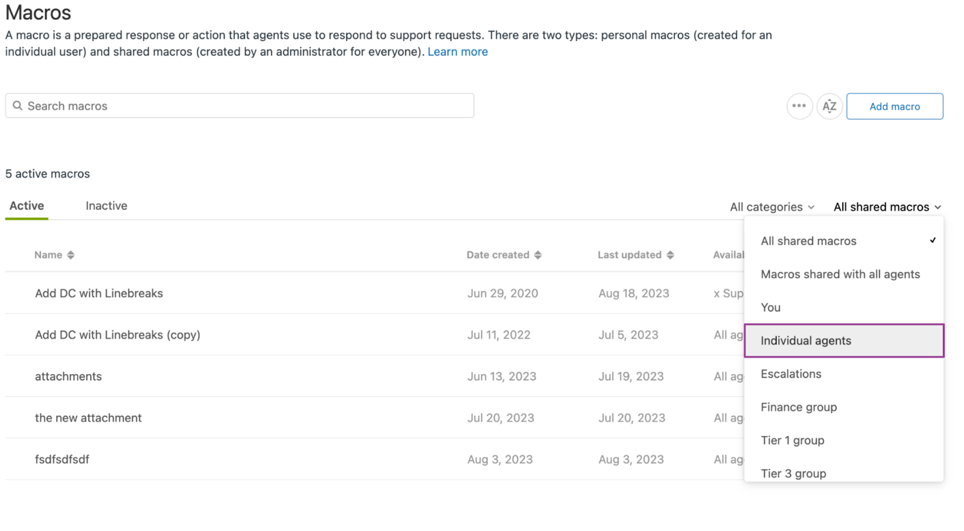Click the A-Z sort macros icon

click(x=829, y=106)
